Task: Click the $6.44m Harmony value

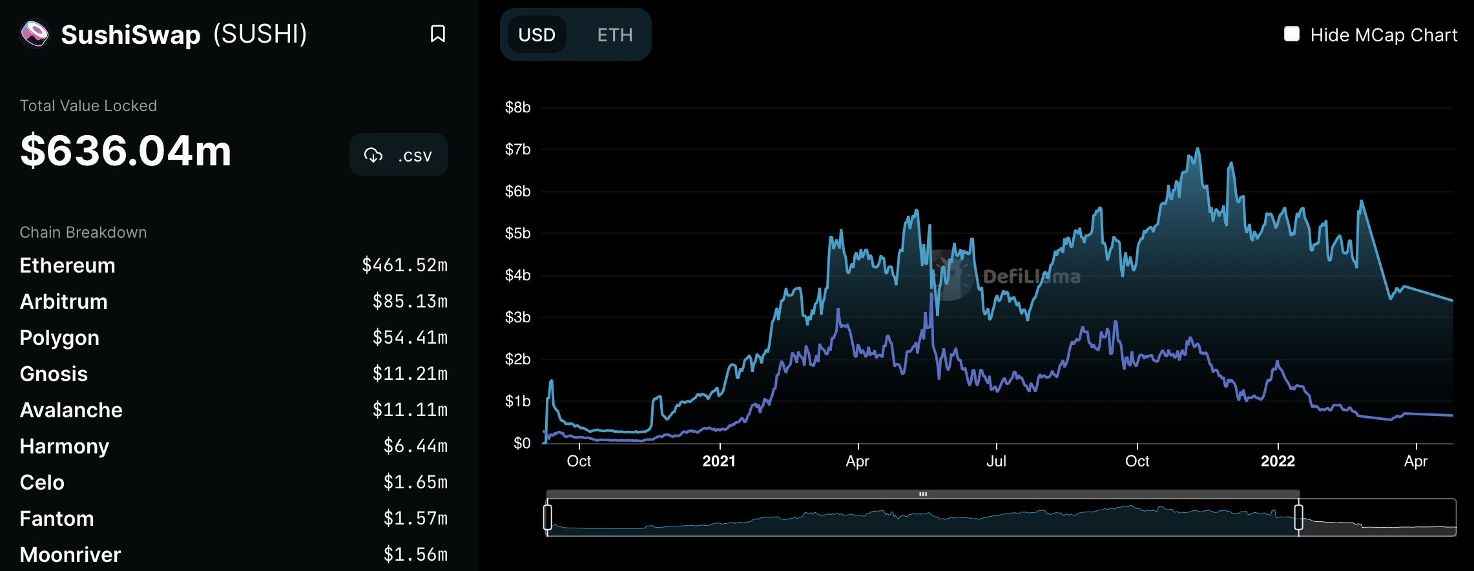Action: [x=415, y=446]
